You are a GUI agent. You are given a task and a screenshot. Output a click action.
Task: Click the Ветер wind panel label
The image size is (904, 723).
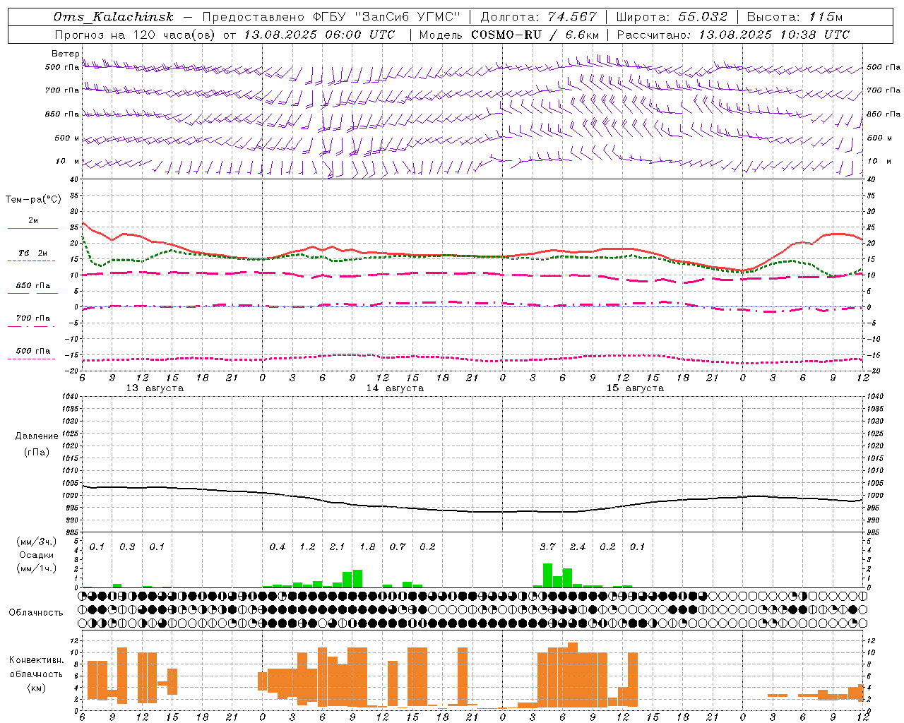pos(65,54)
